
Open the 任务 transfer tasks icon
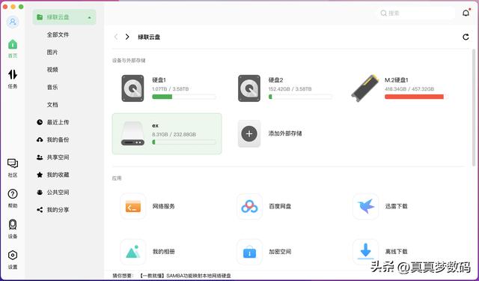point(13,74)
